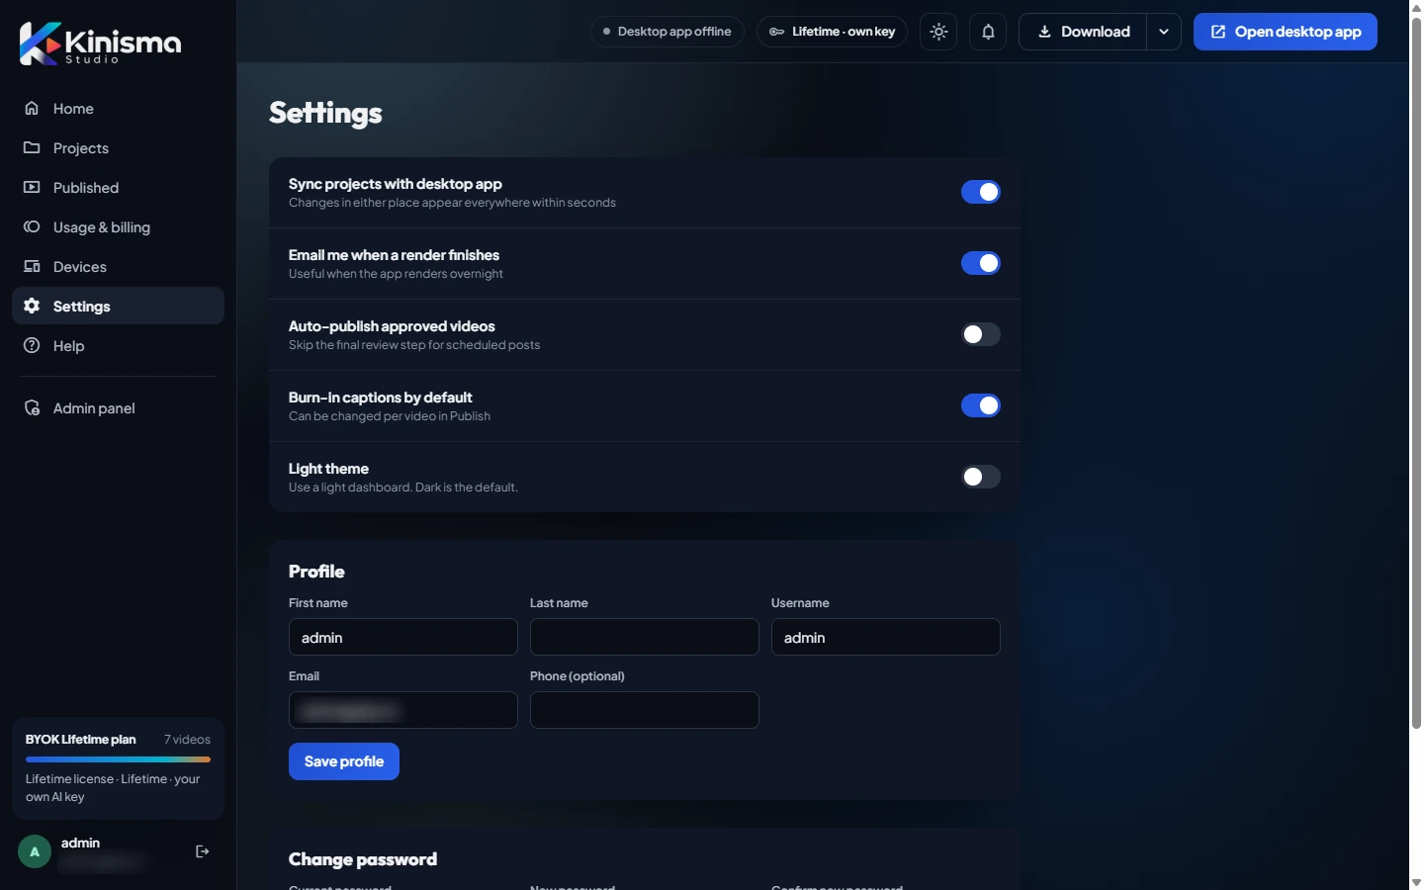
Task: Click the Desktop app offline status
Action: tap(667, 32)
